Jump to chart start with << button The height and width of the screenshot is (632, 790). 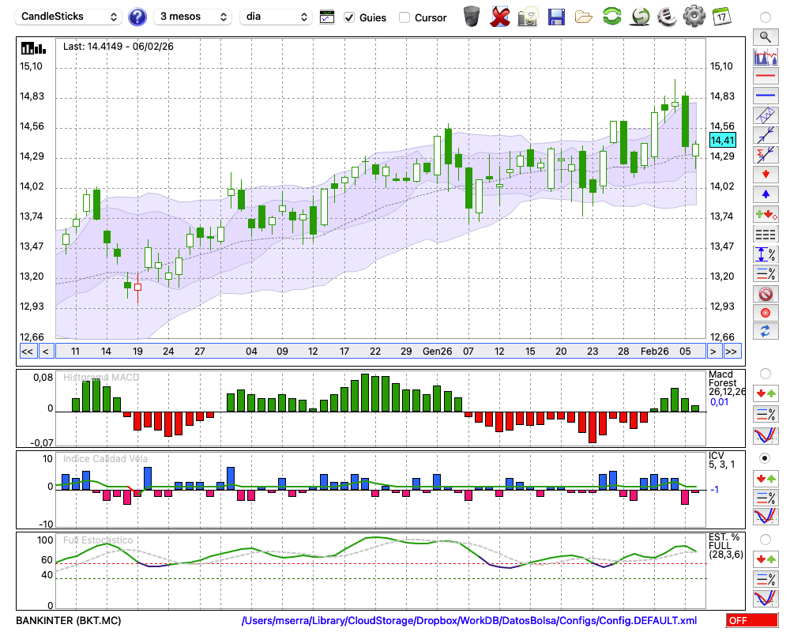28,352
